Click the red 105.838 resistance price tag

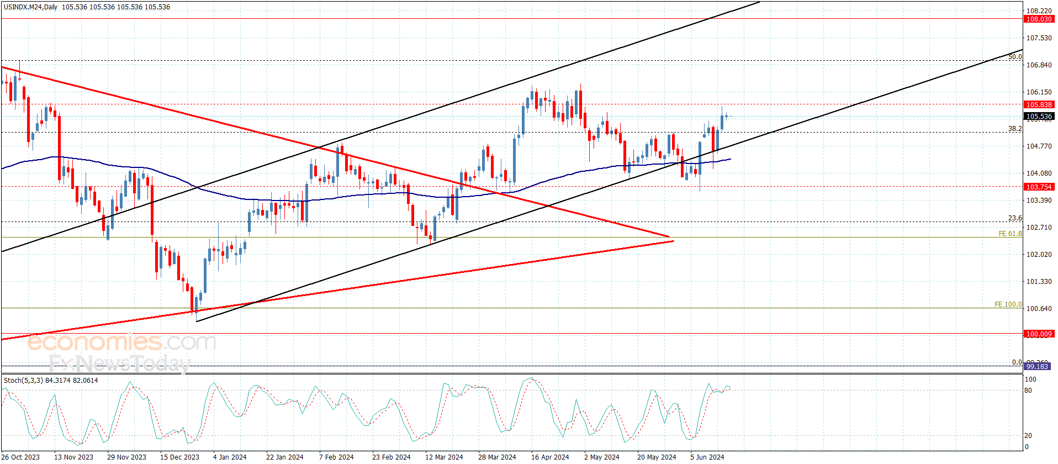[1039, 105]
